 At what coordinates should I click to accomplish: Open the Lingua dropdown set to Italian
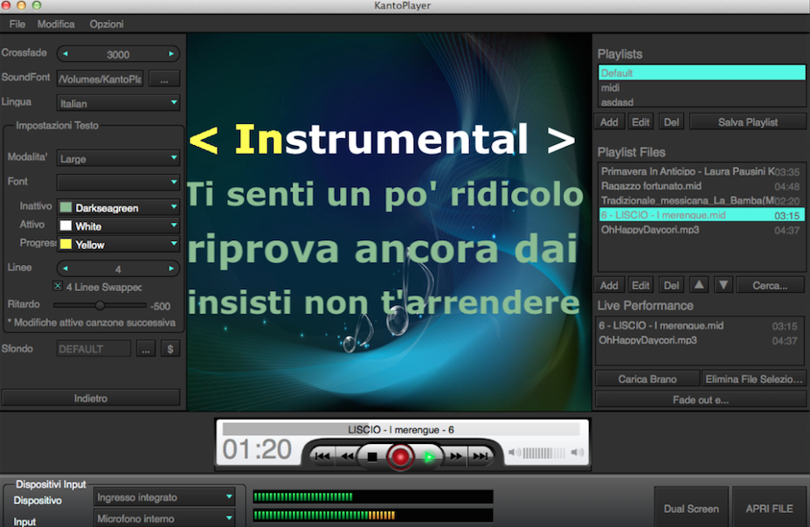(118, 101)
